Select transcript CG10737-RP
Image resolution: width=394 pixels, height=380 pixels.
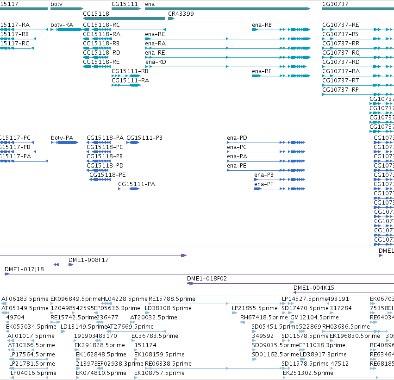[x=340, y=90]
